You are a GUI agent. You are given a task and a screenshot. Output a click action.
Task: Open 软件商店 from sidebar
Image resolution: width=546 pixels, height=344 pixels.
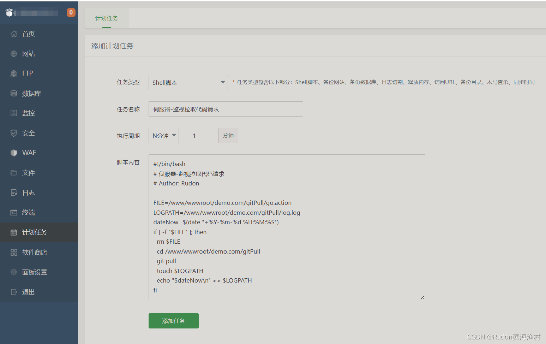coord(39,252)
